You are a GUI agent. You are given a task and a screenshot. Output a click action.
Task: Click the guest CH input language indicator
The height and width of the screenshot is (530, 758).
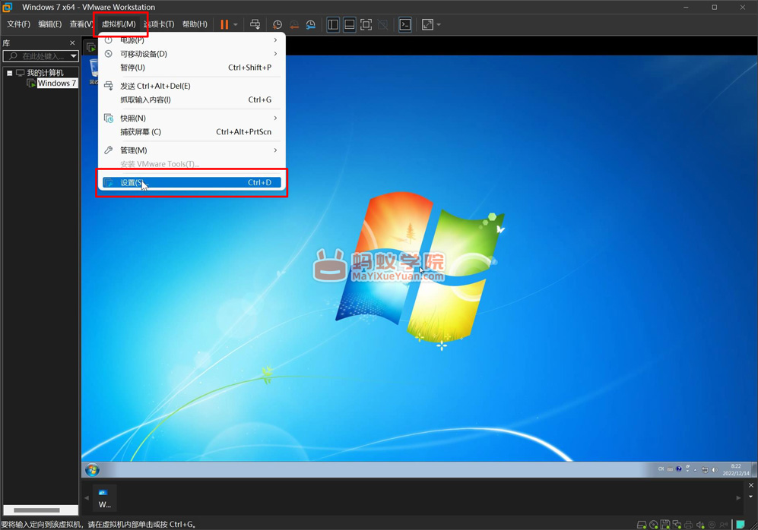coord(661,468)
